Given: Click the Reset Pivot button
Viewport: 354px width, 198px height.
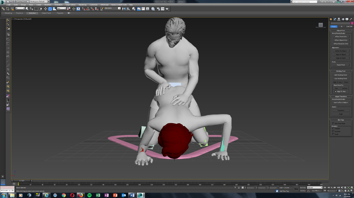Looking at the screenshot, I should pyautogui.click(x=341, y=65).
